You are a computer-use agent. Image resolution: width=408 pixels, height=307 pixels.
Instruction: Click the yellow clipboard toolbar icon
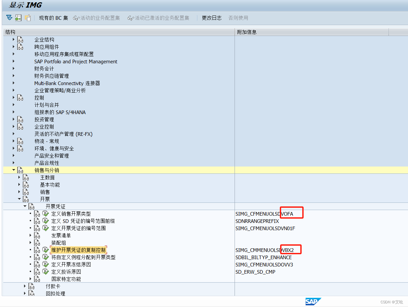tap(28, 18)
